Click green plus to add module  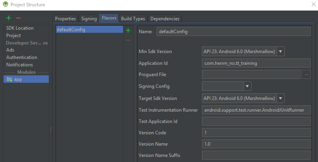[9, 18]
